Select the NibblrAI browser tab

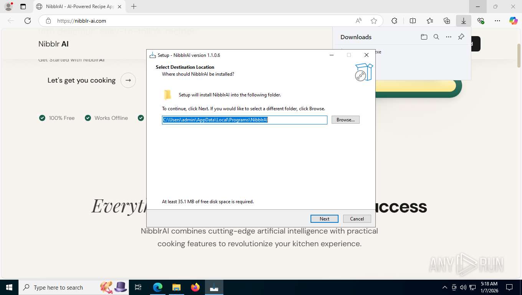coord(79,7)
